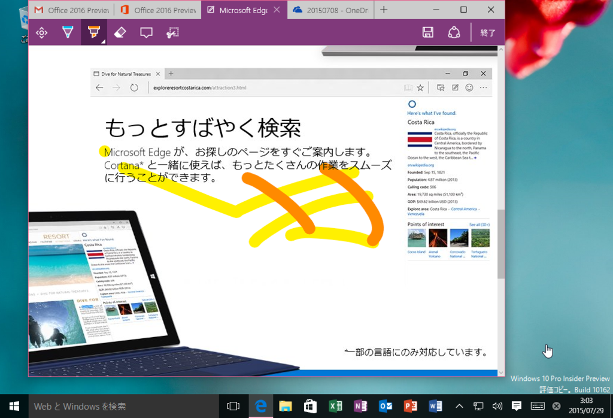Click the footnote 一部の言語にのみ対応しています
The height and width of the screenshot is (418, 613).
tap(416, 352)
